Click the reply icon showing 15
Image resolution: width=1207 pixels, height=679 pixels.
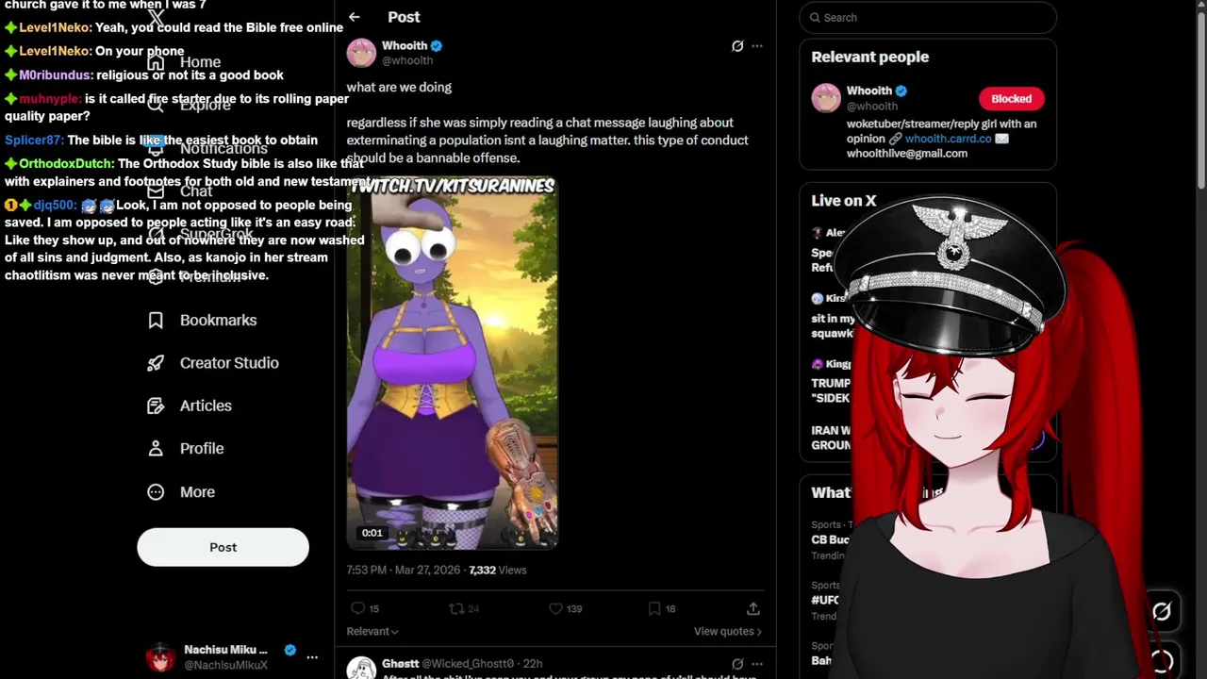click(365, 609)
